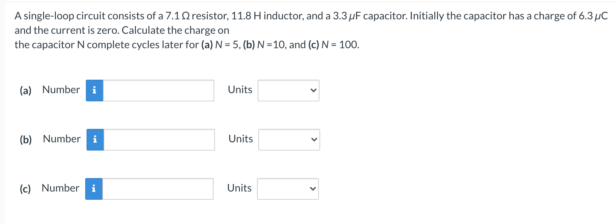Select the blue 'i' button beside answer (a)
Screen dimensions: 616x224
pyautogui.click(x=94, y=90)
